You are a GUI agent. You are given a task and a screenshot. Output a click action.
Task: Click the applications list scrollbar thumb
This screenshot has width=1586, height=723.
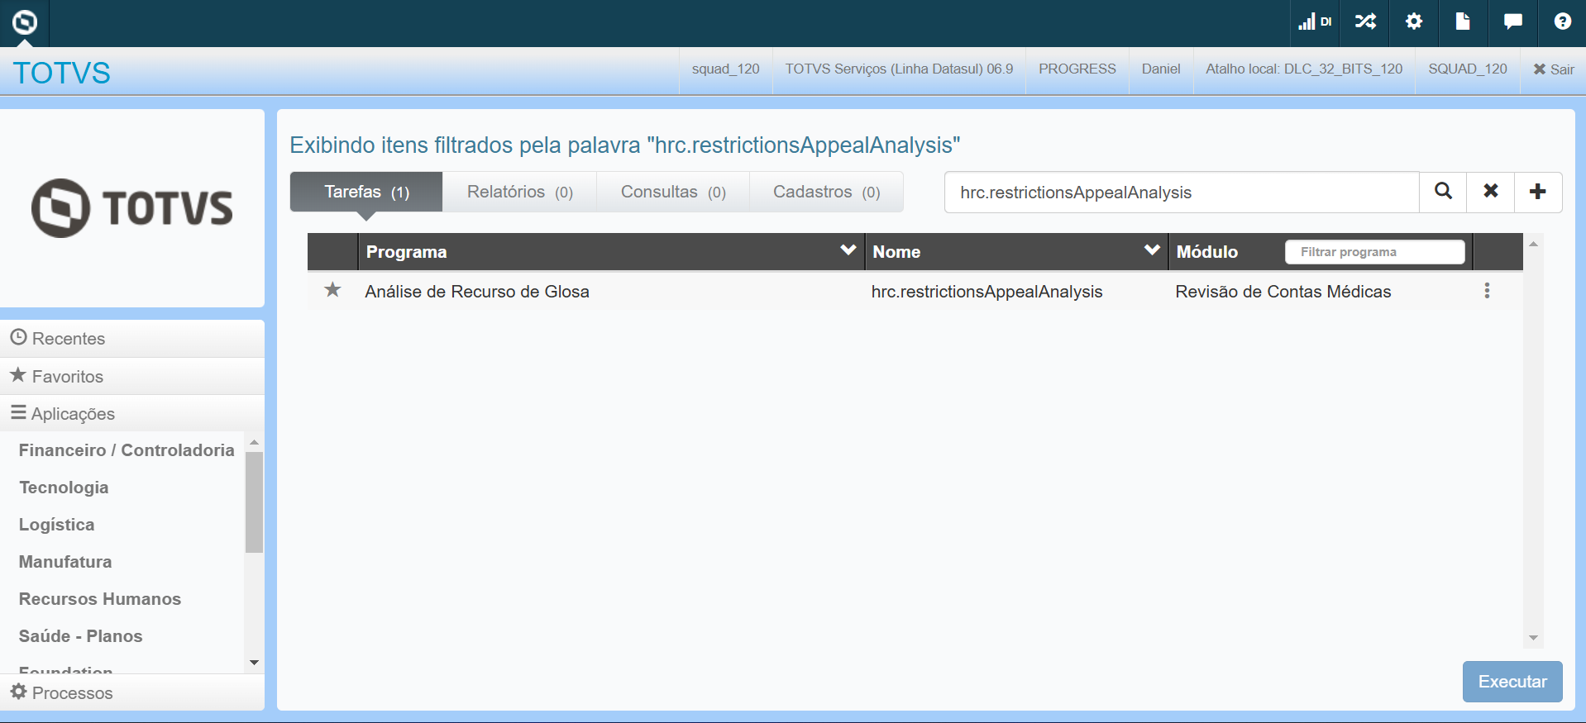pos(254,502)
